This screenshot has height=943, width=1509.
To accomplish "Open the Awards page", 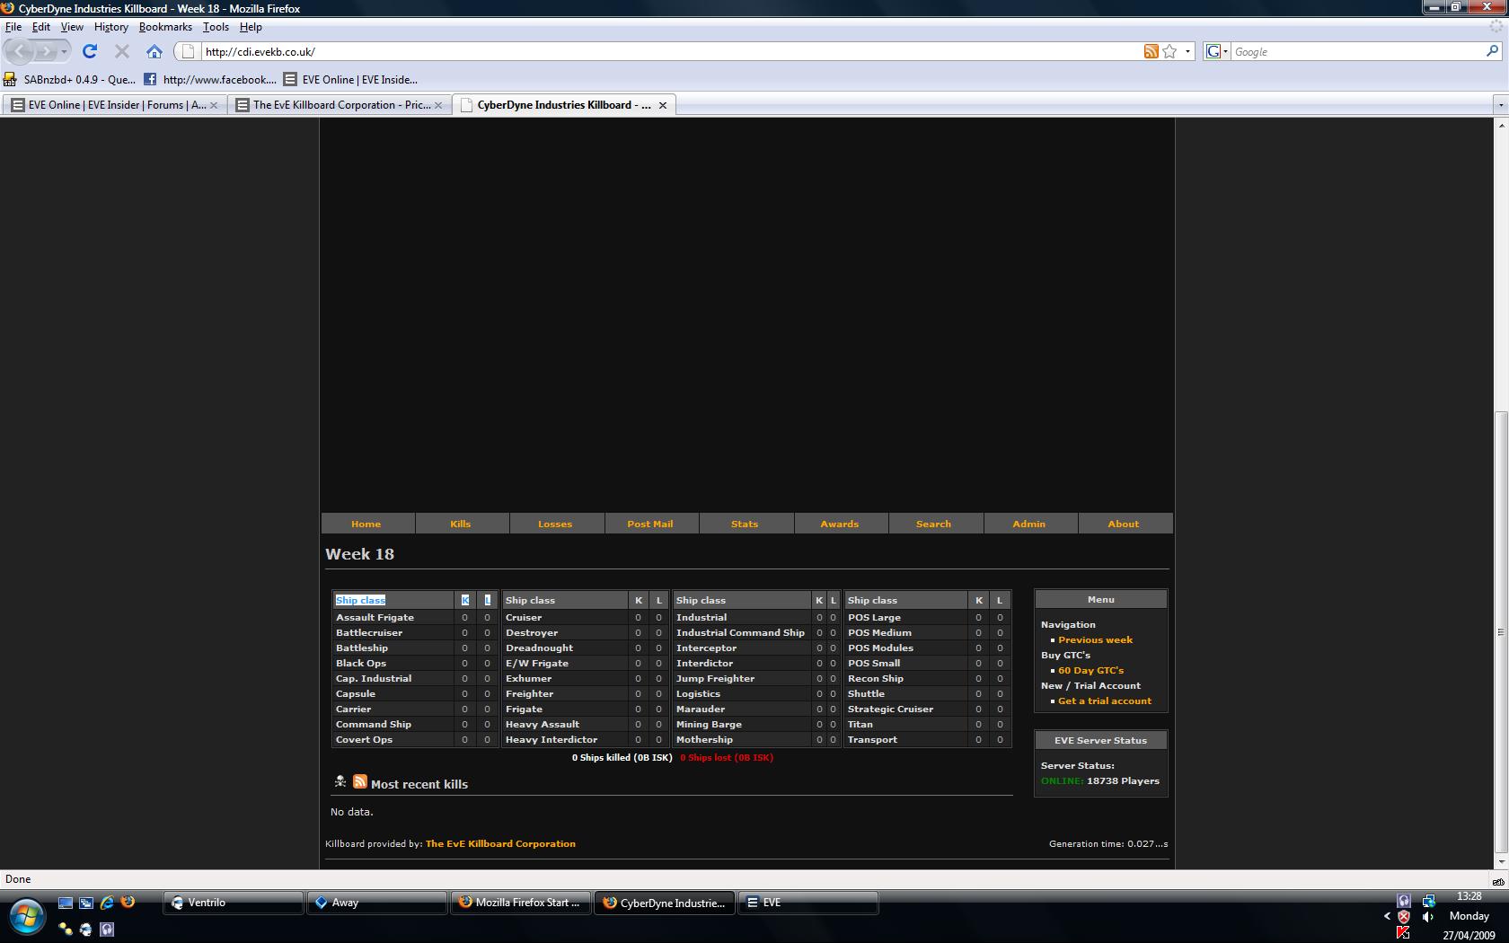I will pos(840,524).
